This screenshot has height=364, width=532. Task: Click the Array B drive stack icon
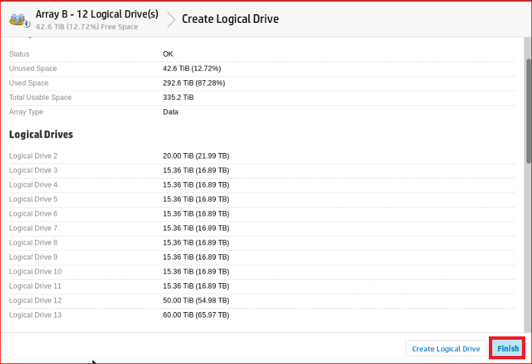[19, 19]
